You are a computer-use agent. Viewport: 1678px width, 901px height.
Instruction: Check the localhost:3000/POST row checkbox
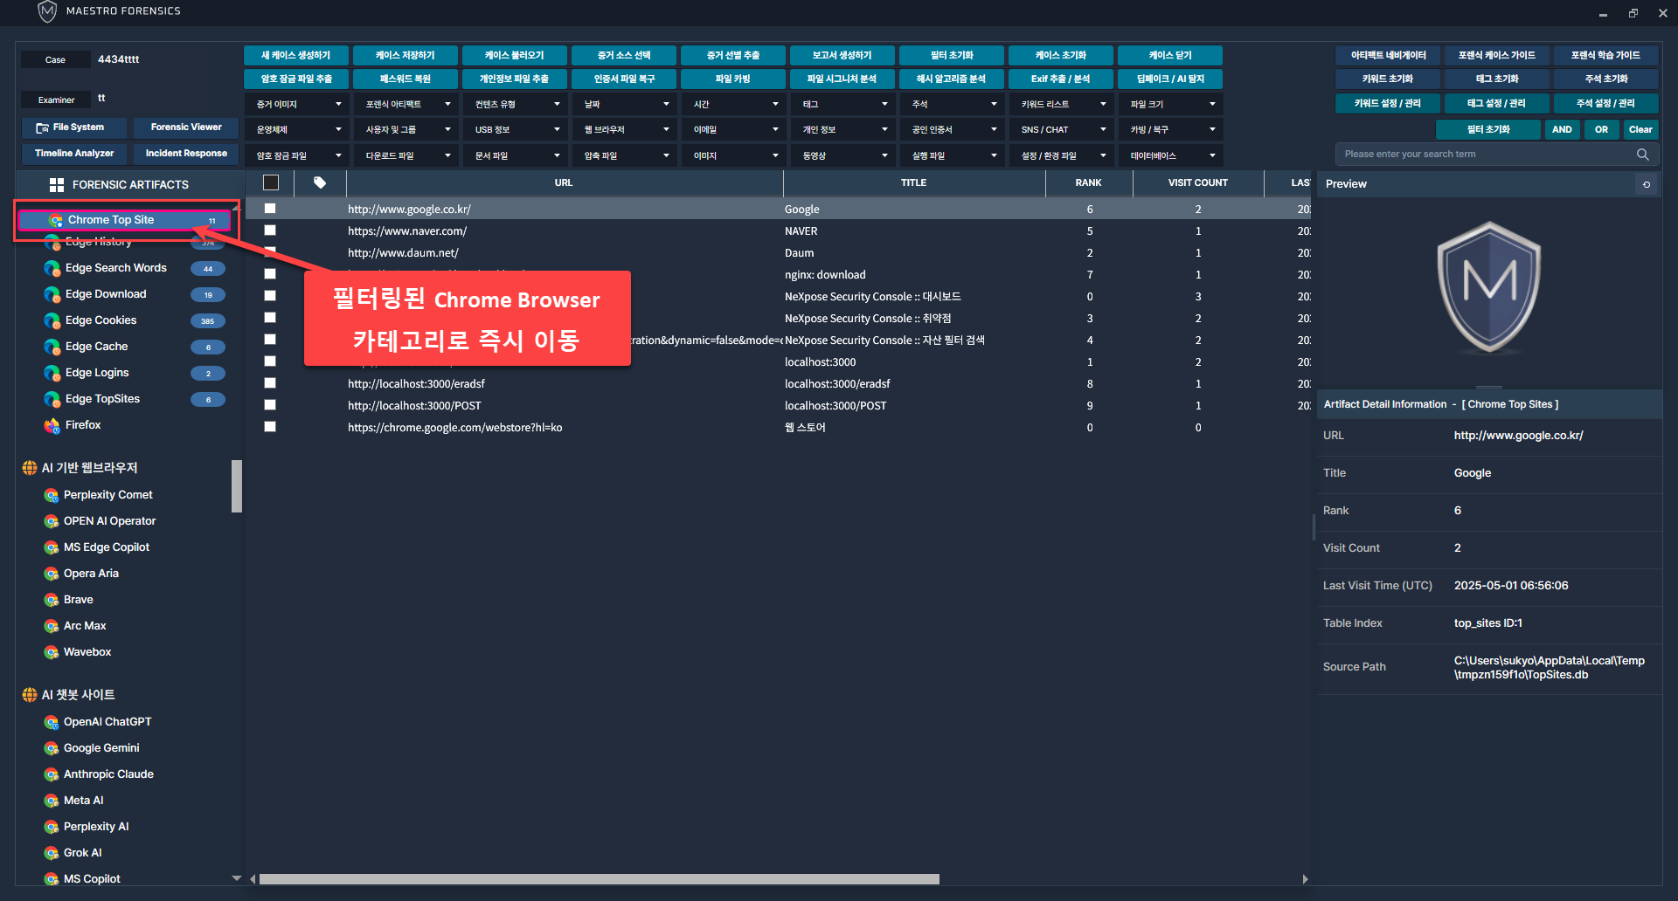270,405
